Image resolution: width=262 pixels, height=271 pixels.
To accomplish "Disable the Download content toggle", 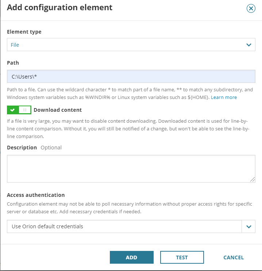I will click(19, 110).
